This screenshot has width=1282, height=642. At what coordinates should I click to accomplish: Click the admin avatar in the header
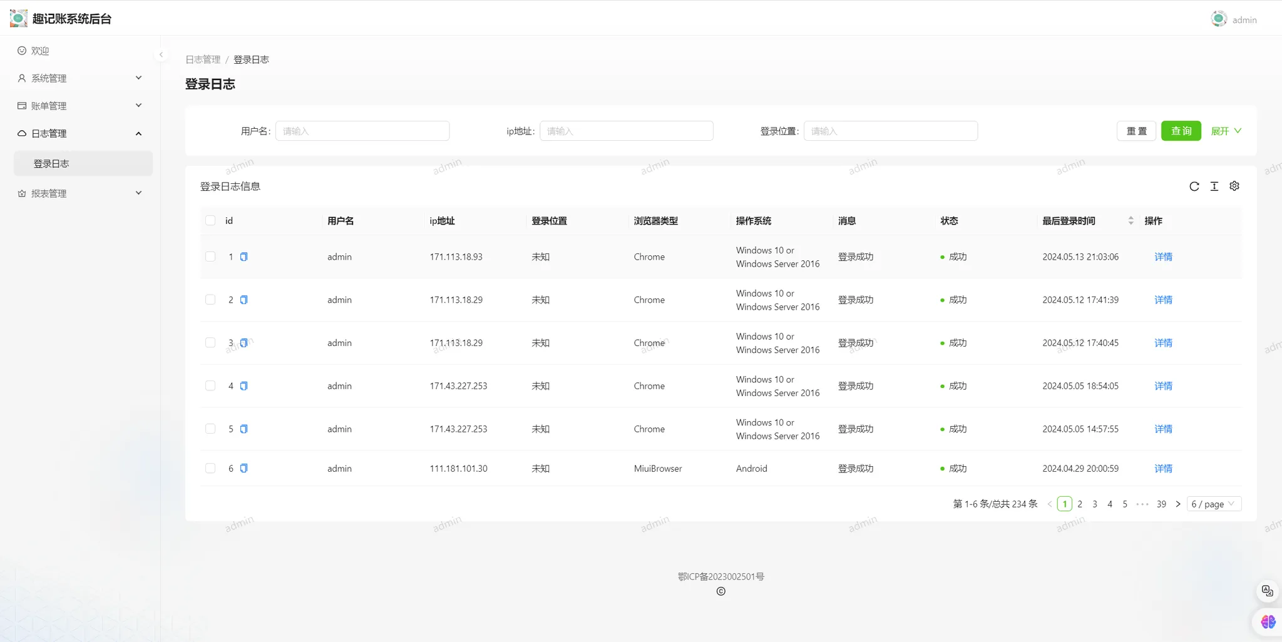1218,19
